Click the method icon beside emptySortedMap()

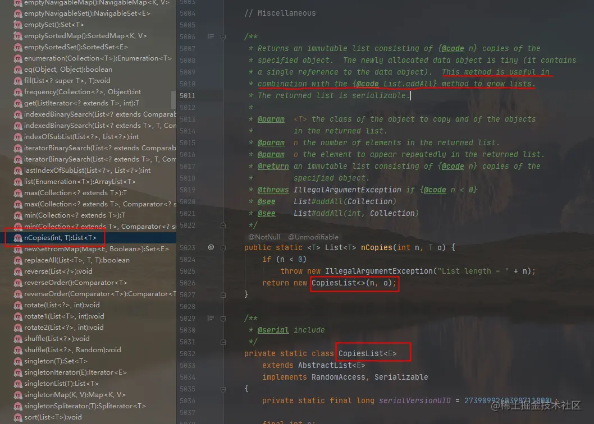18,36
